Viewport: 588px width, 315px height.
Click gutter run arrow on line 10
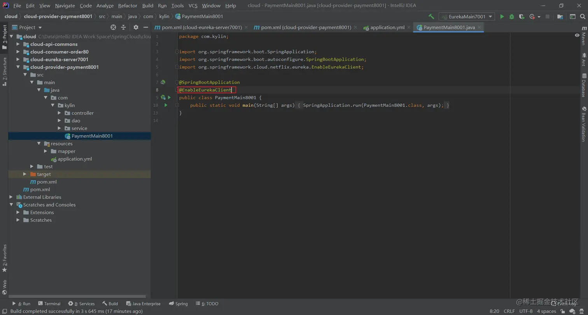tap(166, 105)
